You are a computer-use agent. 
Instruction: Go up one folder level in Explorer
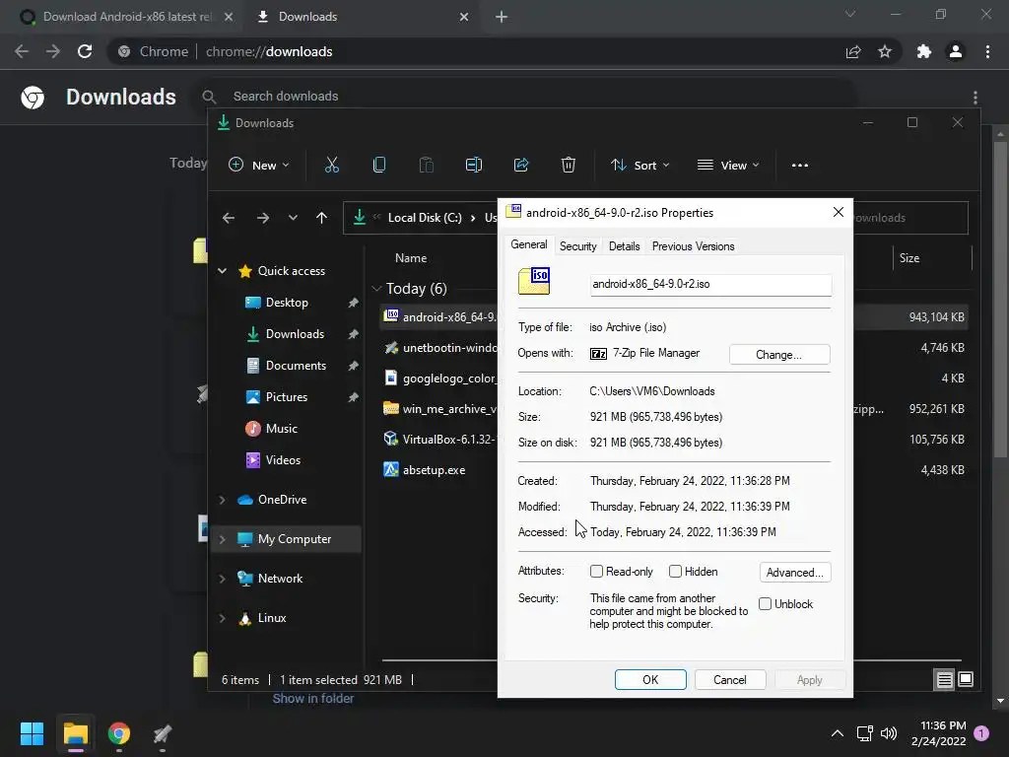click(322, 218)
